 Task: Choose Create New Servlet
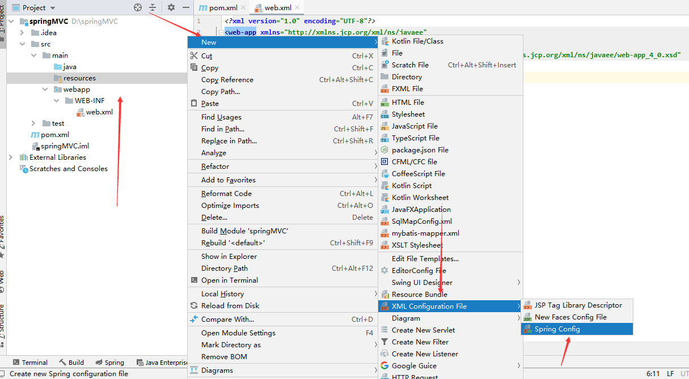click(450, 330)
